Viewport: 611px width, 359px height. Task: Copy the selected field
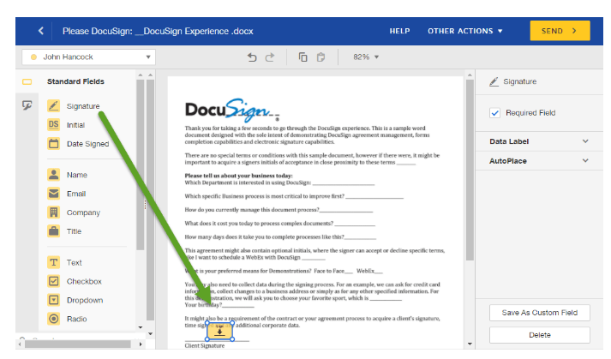303,57
